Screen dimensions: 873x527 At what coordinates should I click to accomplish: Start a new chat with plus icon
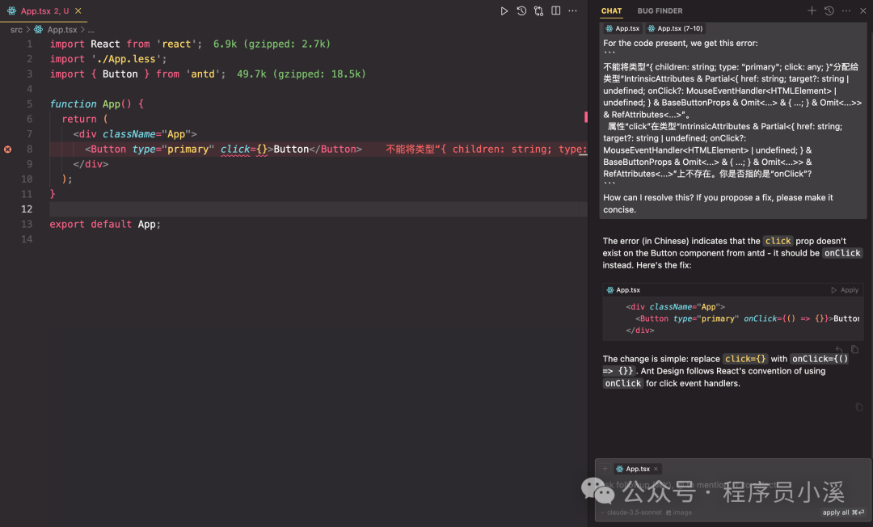[812, 11]
